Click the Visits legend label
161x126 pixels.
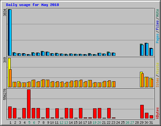pos(157,68)
